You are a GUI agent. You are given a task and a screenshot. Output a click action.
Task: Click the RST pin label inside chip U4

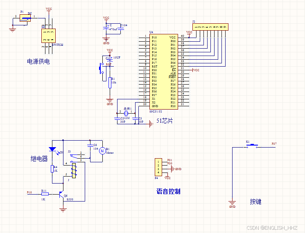[155, 66]
